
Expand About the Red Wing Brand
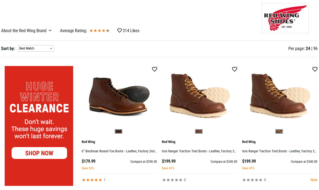click(26, 31)
